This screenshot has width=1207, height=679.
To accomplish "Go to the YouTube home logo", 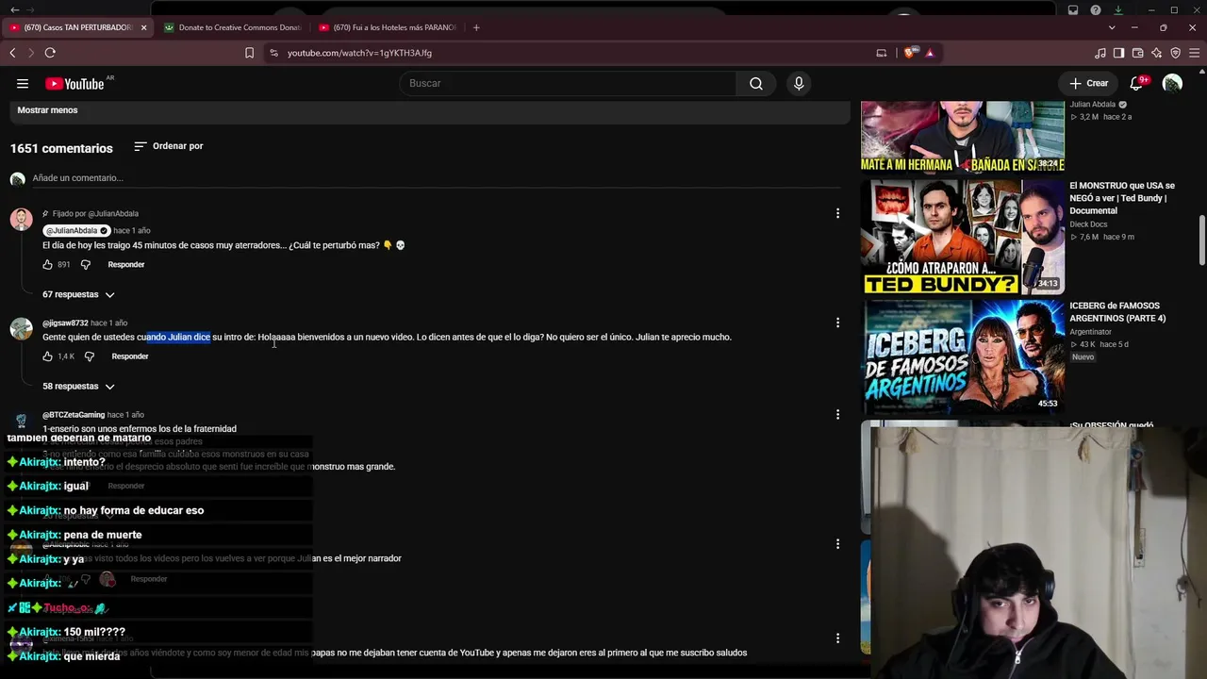I will [x=75, y=84].
